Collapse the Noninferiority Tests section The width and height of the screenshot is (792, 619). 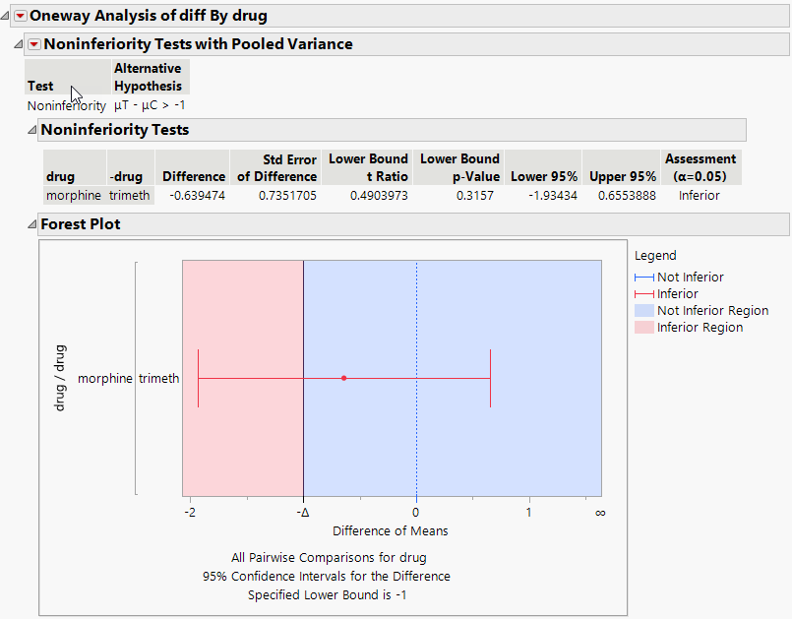pos(33,129)
